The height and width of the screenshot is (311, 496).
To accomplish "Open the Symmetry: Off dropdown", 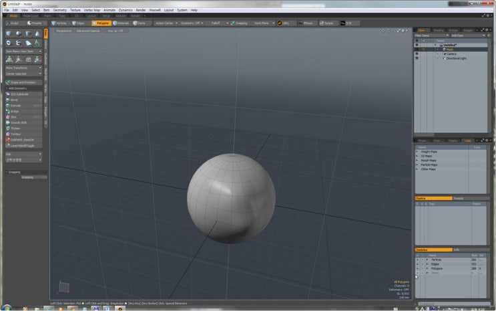I will click(x=192, y=23).
